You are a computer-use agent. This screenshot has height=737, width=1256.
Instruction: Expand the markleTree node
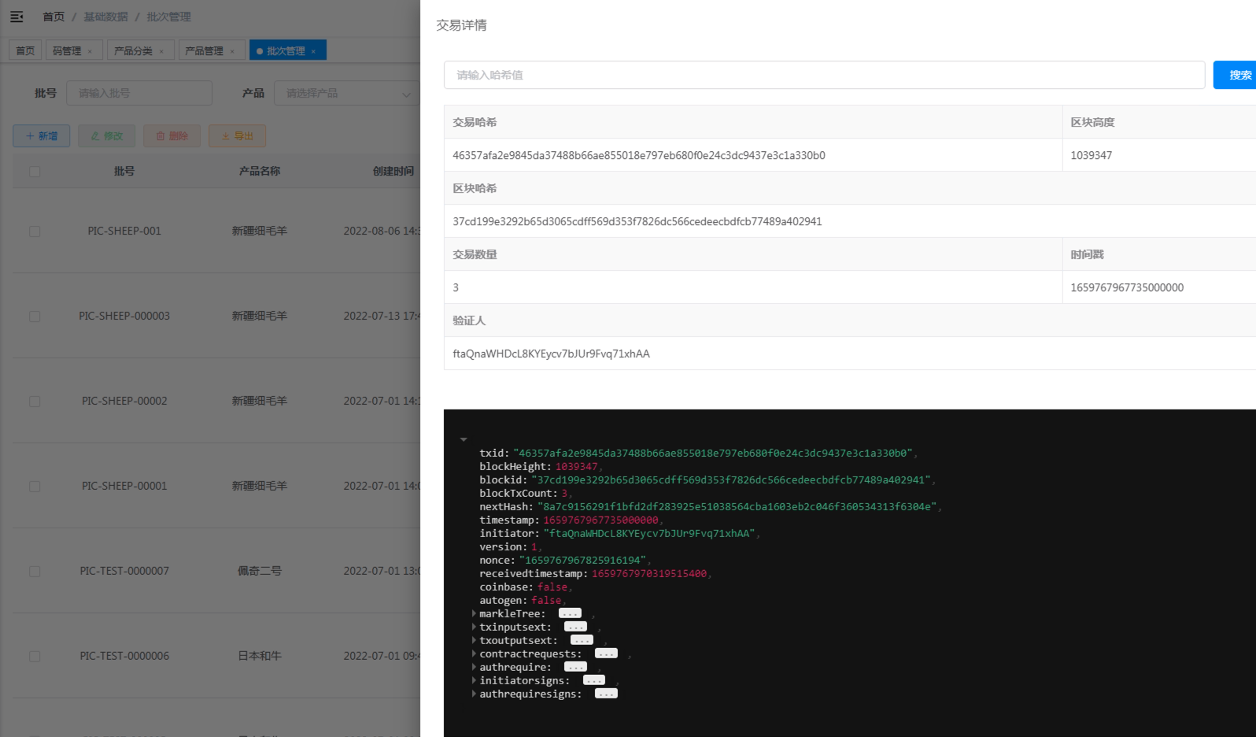(474, 613)
